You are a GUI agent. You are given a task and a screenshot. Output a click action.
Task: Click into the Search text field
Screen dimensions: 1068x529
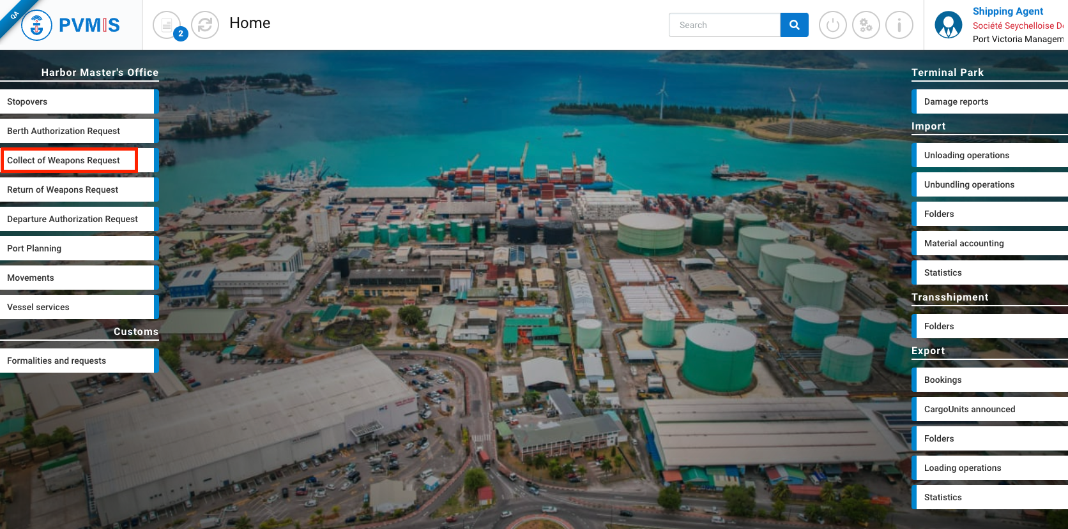click(724, 25)
